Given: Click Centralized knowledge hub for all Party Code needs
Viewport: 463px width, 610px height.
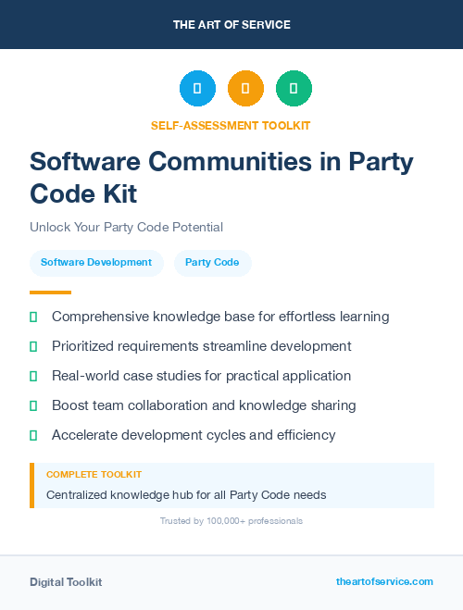Looking at the screenshot, I should click(186, 495).
